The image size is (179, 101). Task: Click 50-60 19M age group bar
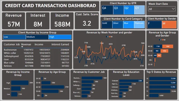50,91
